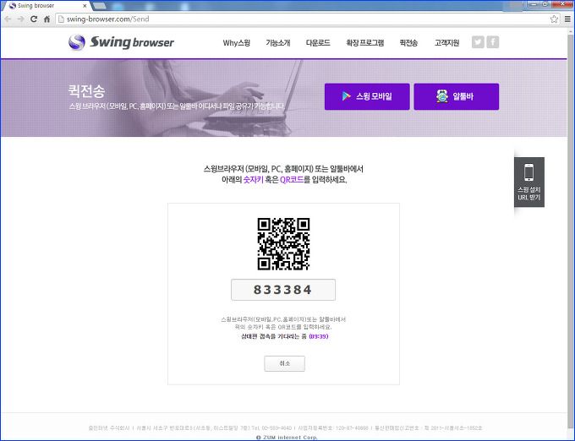Screen dimensions: 575x441
Task: Go to the home page icon
Action: tap(47, 19)
